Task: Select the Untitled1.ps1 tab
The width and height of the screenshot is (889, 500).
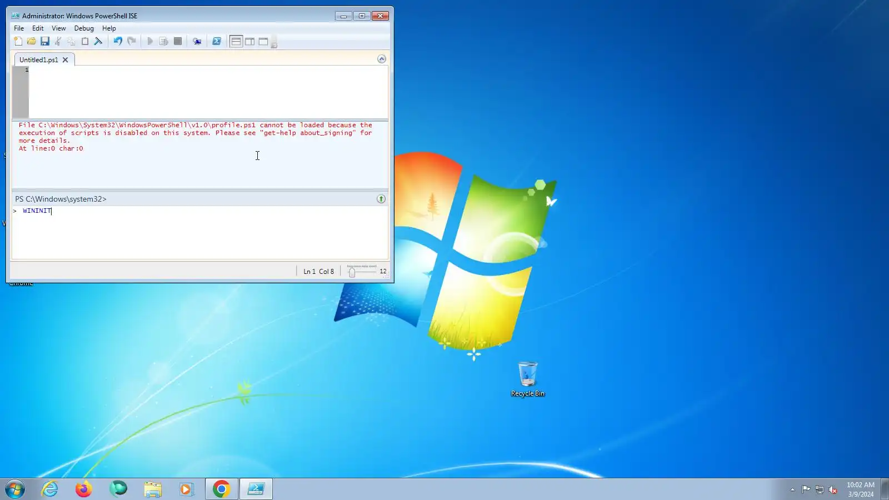Action: [38, 59]
